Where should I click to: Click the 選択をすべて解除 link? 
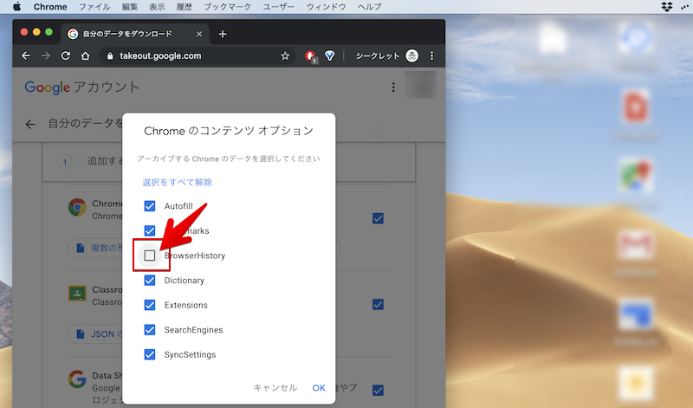click(x=178, y=182)
